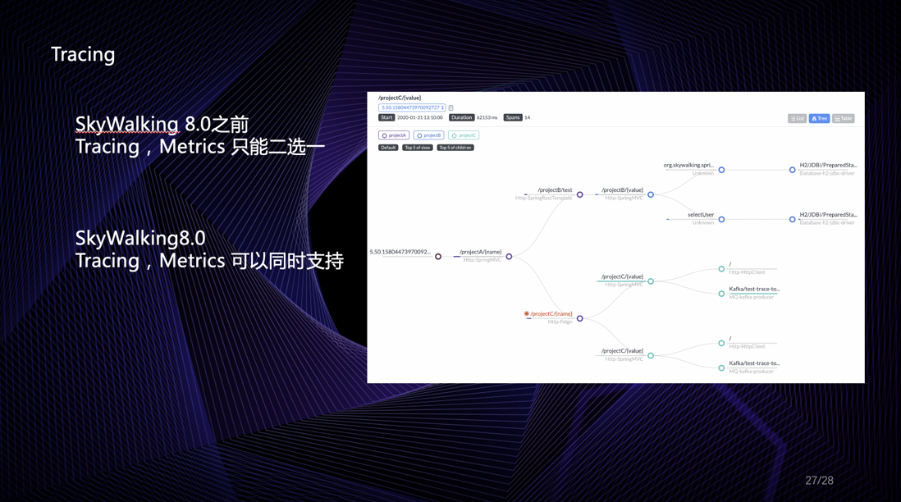The width and height of the screenshot is (901, 502).
Task: Click the Tracing slide title
Action: (84, 55)
